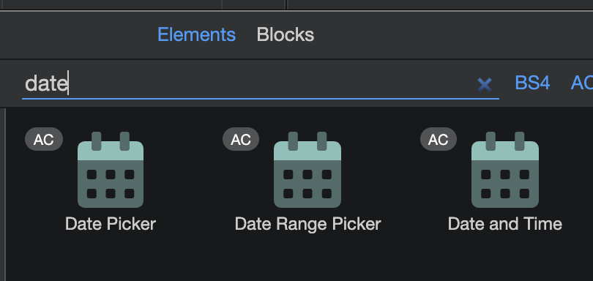Select the Date Picker calendar icon
This screenshot has height=281, width=593.
(111, 170)
